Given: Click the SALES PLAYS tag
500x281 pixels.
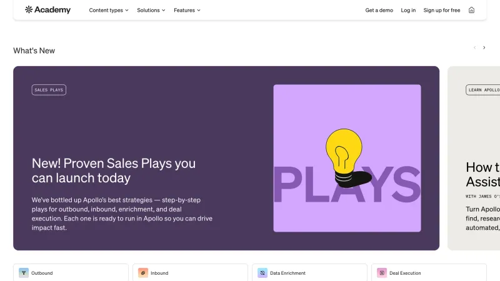Looking at the screenshot, I should [49, 90].
